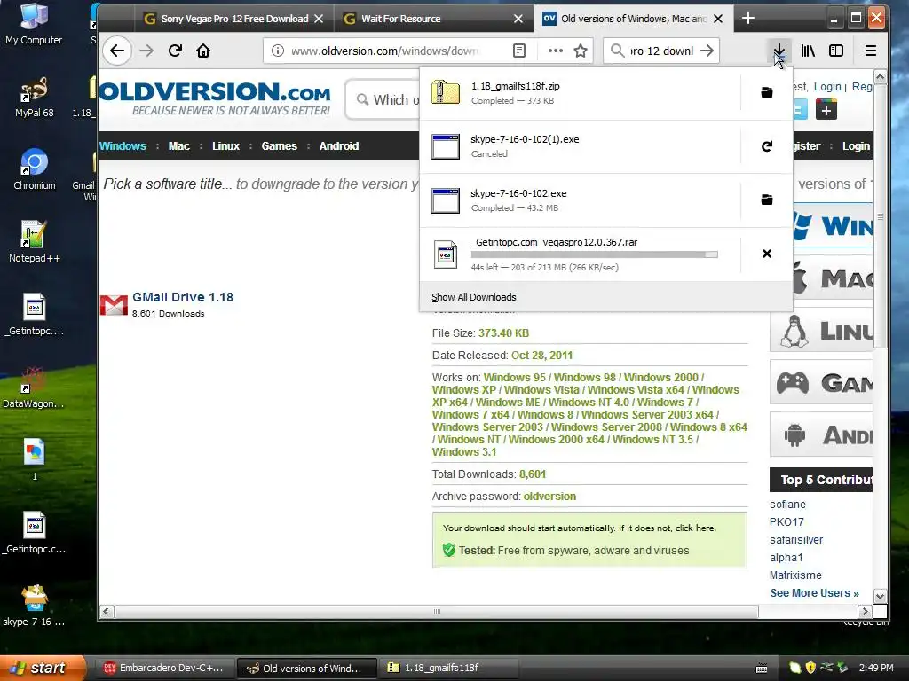Screen dimensions: 909x681
Task: Open the Linux section in site navigation
Action: (225, 146)
